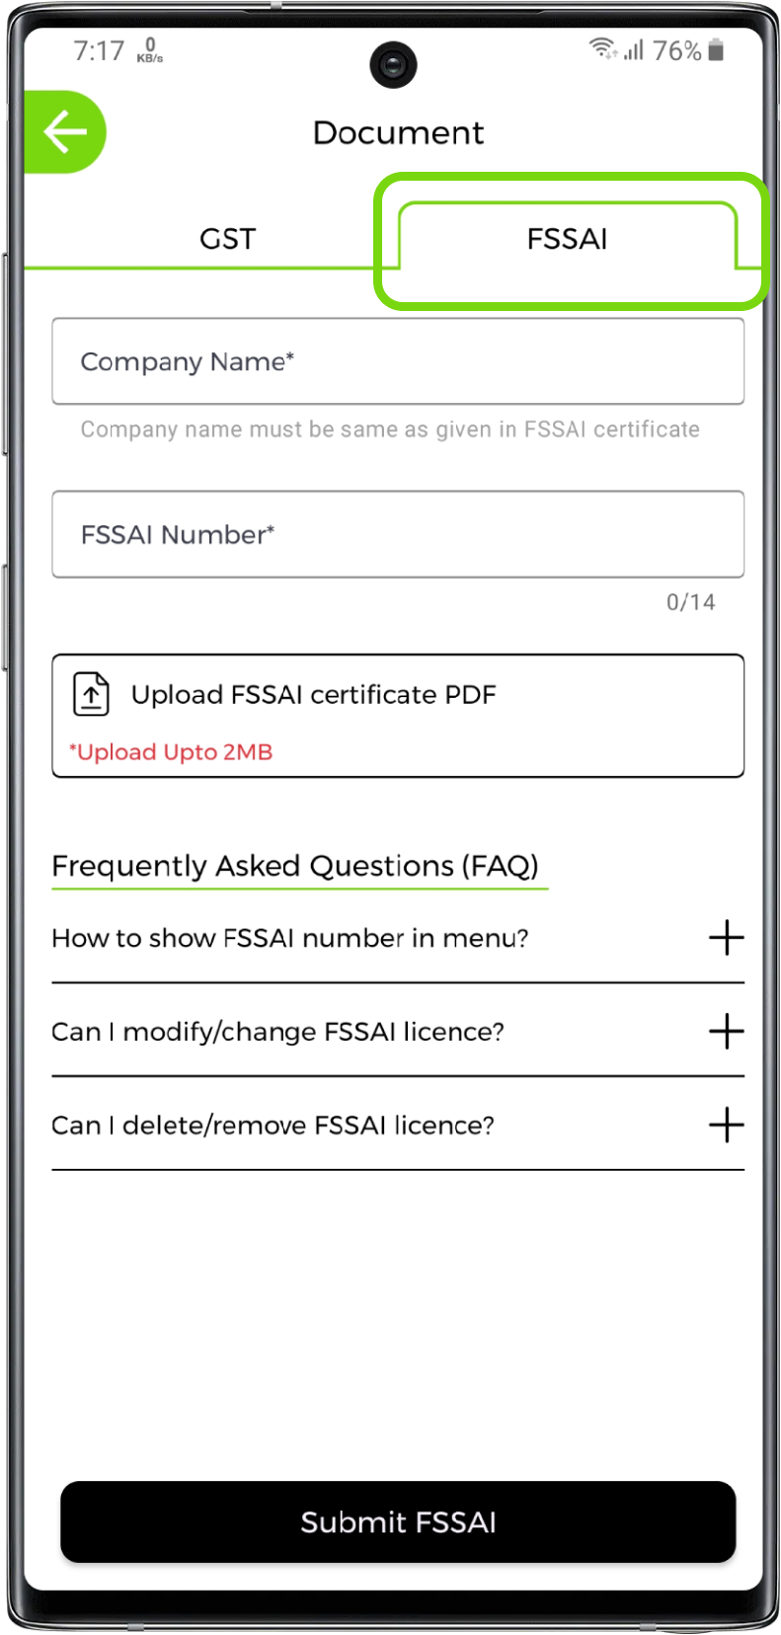The width and height of the screenshot is (781, 1635).
Task: Tap the battery icon in status bar
Action: click(717, 50)
